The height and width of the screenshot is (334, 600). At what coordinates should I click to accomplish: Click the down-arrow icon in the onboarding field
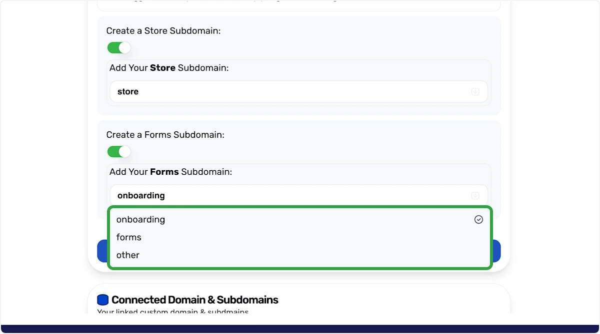click(475, 196)
